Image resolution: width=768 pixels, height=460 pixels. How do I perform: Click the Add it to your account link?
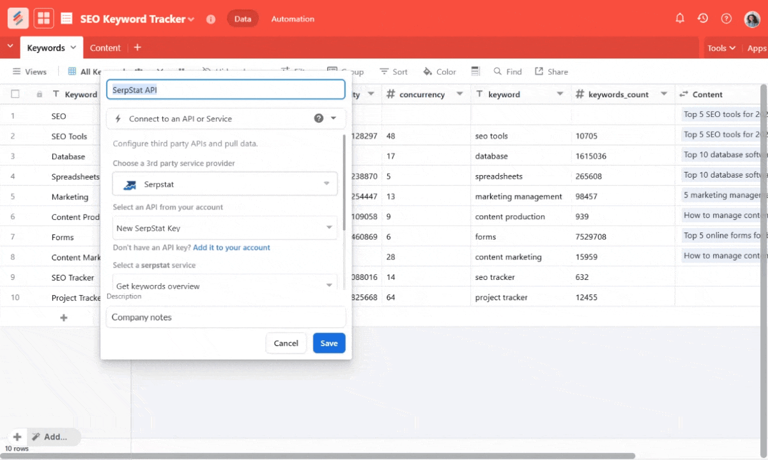click(x=231, y=247)
